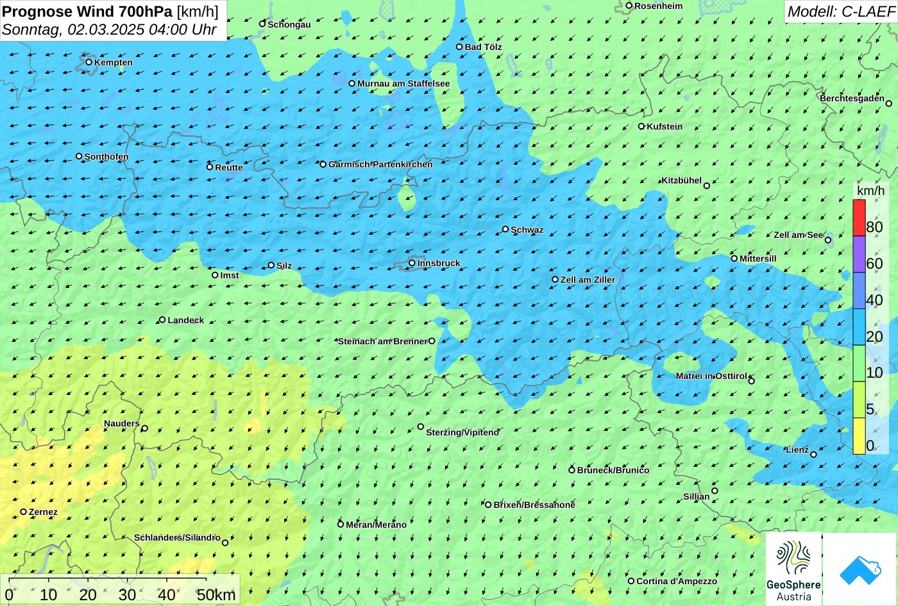
Task: Click the Bad Tölz marker circle
Action: [x=459, y=47]
